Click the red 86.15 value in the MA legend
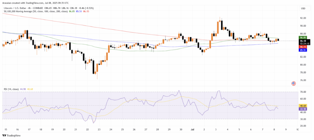This screenshot has height=140, width=314. click(86, 11)
